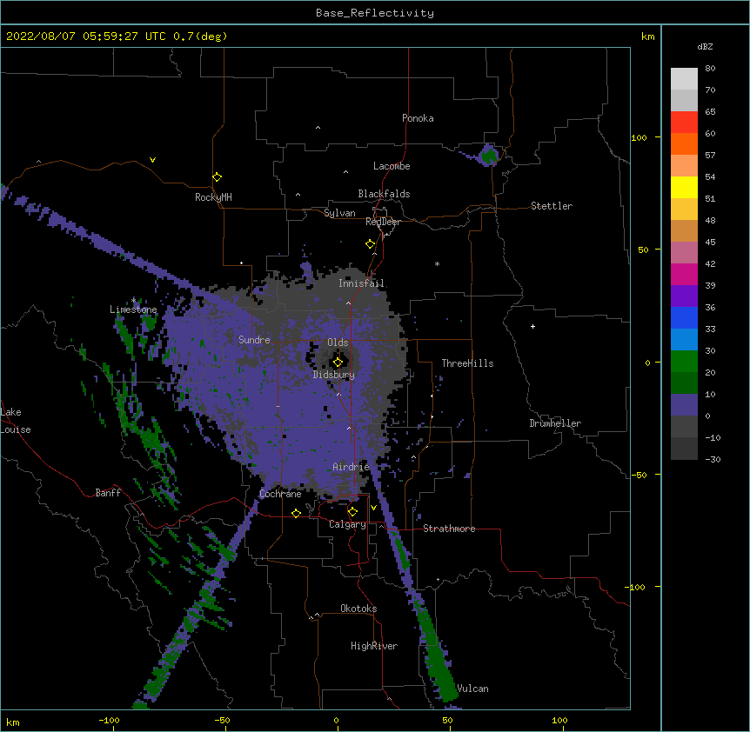
Task: Pick the 39–42 dBZ magenta legend swatch
Action: click(684, 274)
